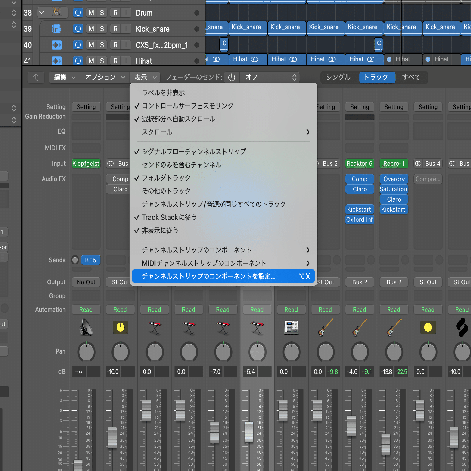471x471 pixels.
Task: Click the stereo link icon beside Bus 4 input
Action: click(x=418, y=163)
